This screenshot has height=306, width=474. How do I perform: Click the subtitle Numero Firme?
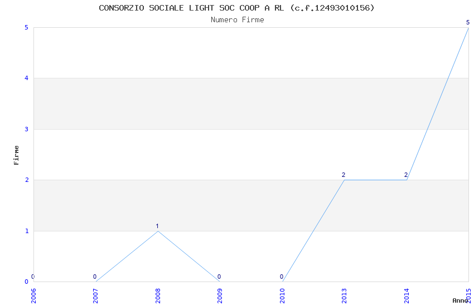coord(238,20)
